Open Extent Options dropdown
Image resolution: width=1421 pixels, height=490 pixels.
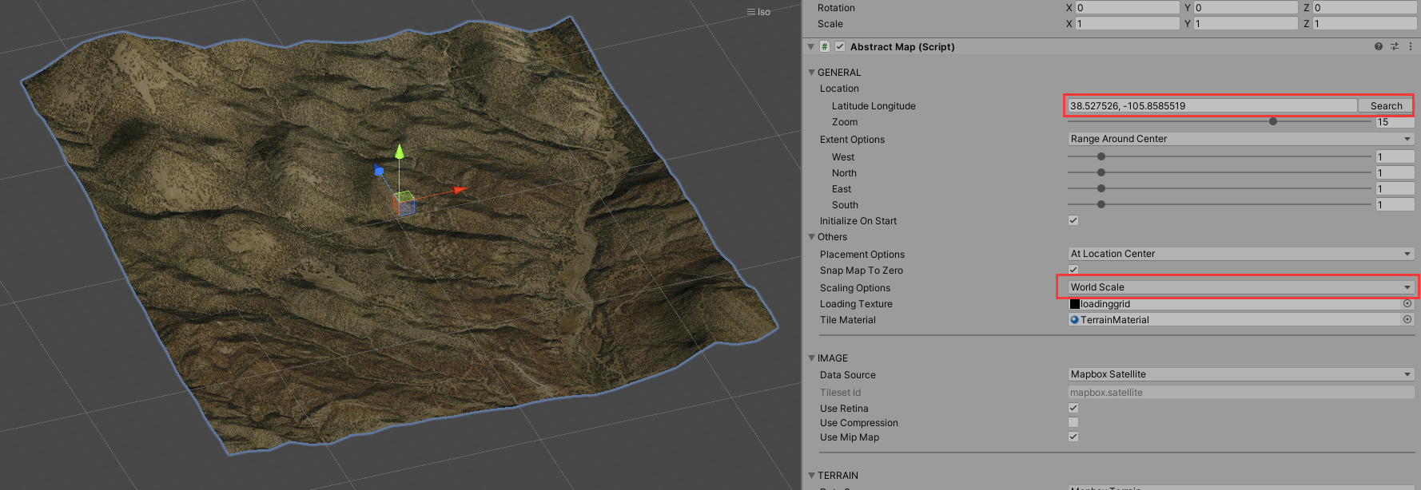tap(1241, 139)
